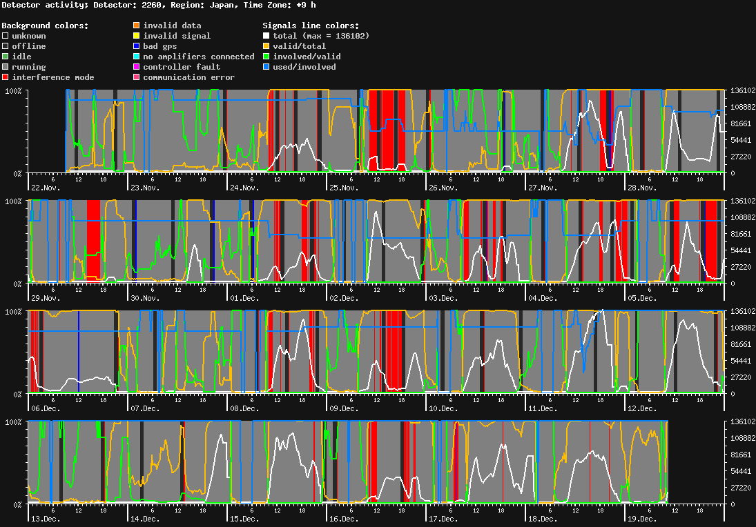Pick the orange invalid data swatch
The width and height of the screenshot is (756, 527).
click(137, 26)
